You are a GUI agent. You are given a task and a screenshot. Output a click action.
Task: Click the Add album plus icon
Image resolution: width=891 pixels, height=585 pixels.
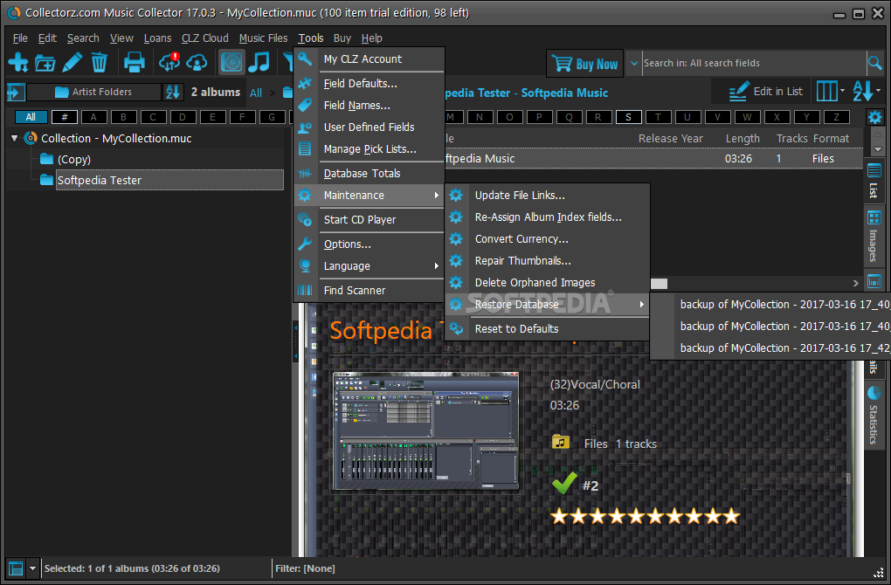[x=18, y=62]
